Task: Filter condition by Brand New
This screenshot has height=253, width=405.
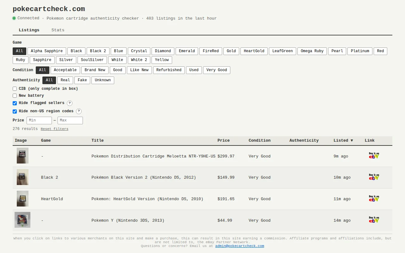Action: [x=95, y=70]
